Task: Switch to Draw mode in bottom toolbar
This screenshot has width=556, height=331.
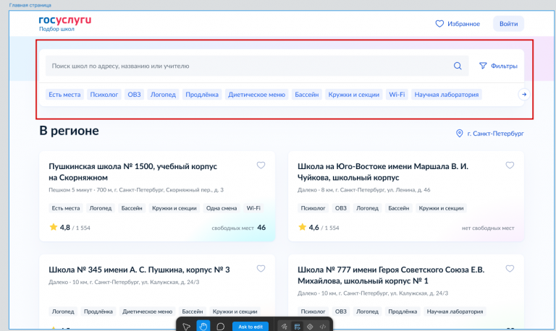Action: (x=284, y=327)
